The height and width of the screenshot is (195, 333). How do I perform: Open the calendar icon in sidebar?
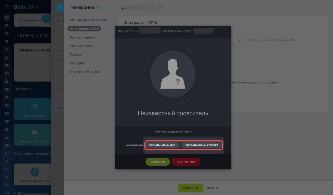[7, 73]
